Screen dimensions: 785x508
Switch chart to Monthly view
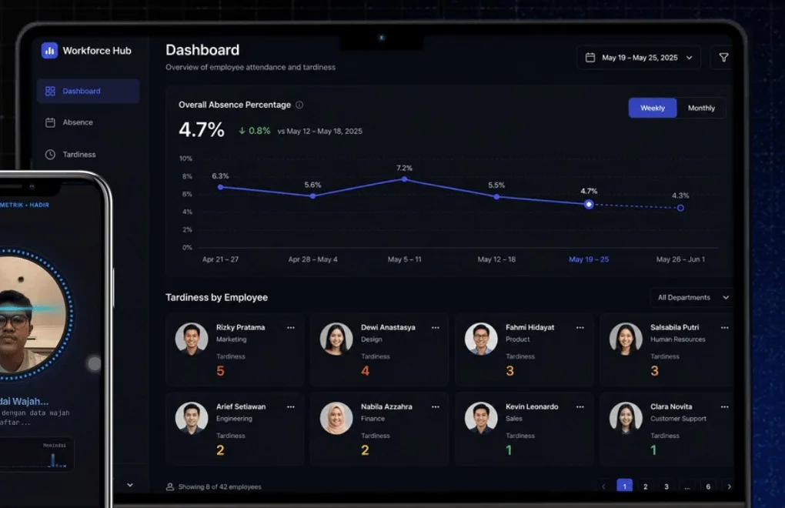pos(701,108)
